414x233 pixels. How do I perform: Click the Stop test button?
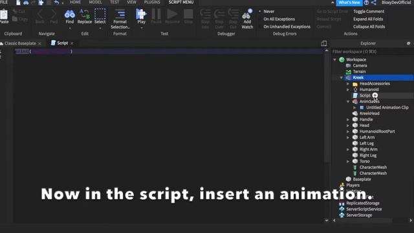pos(188,14)
